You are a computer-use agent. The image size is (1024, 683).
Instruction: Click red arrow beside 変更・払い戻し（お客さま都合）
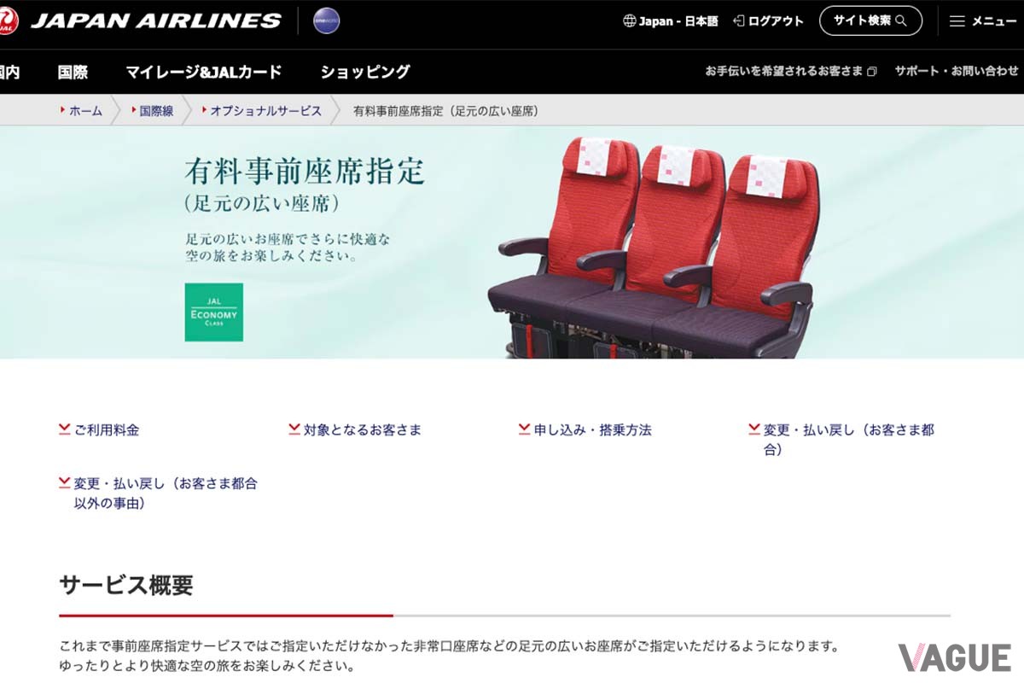point(754,429)
